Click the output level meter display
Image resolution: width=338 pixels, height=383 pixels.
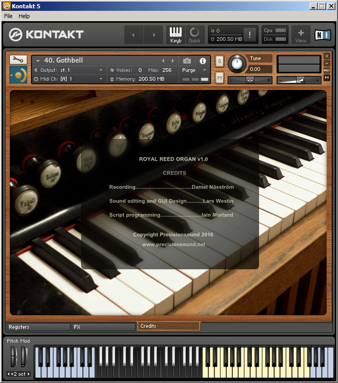click(x=299, y=64)
